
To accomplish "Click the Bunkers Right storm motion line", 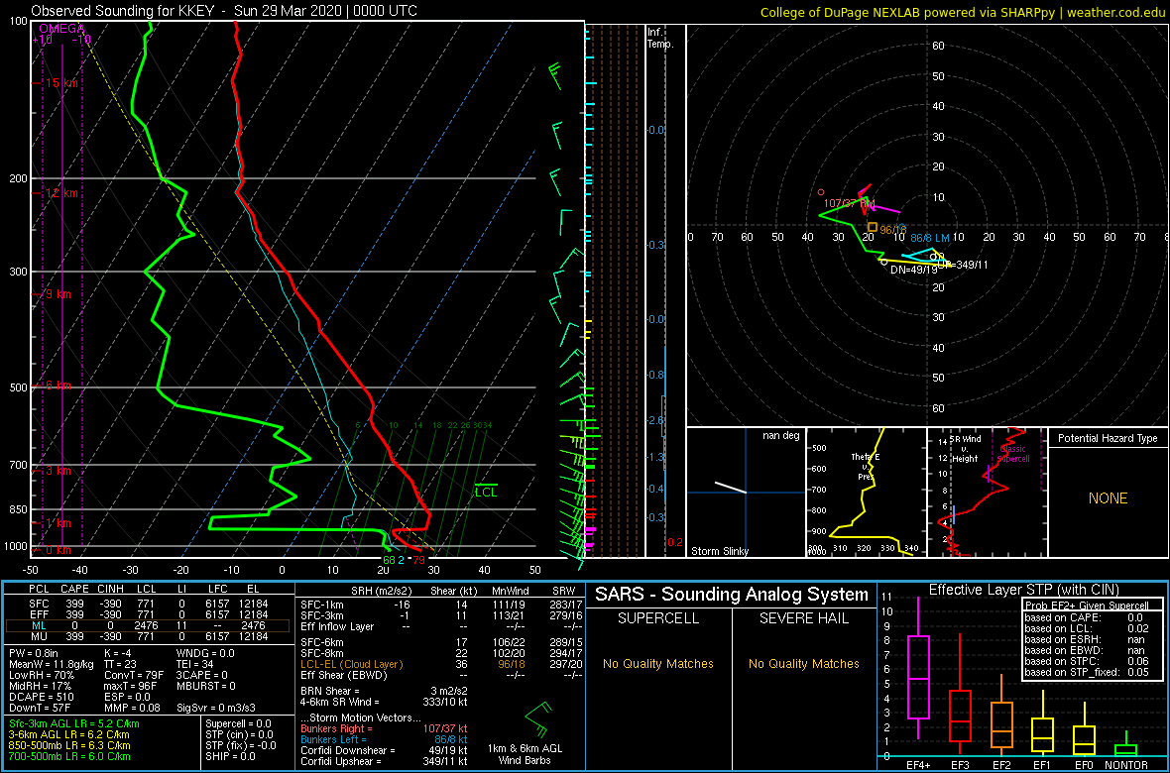I will click(384, 728).
